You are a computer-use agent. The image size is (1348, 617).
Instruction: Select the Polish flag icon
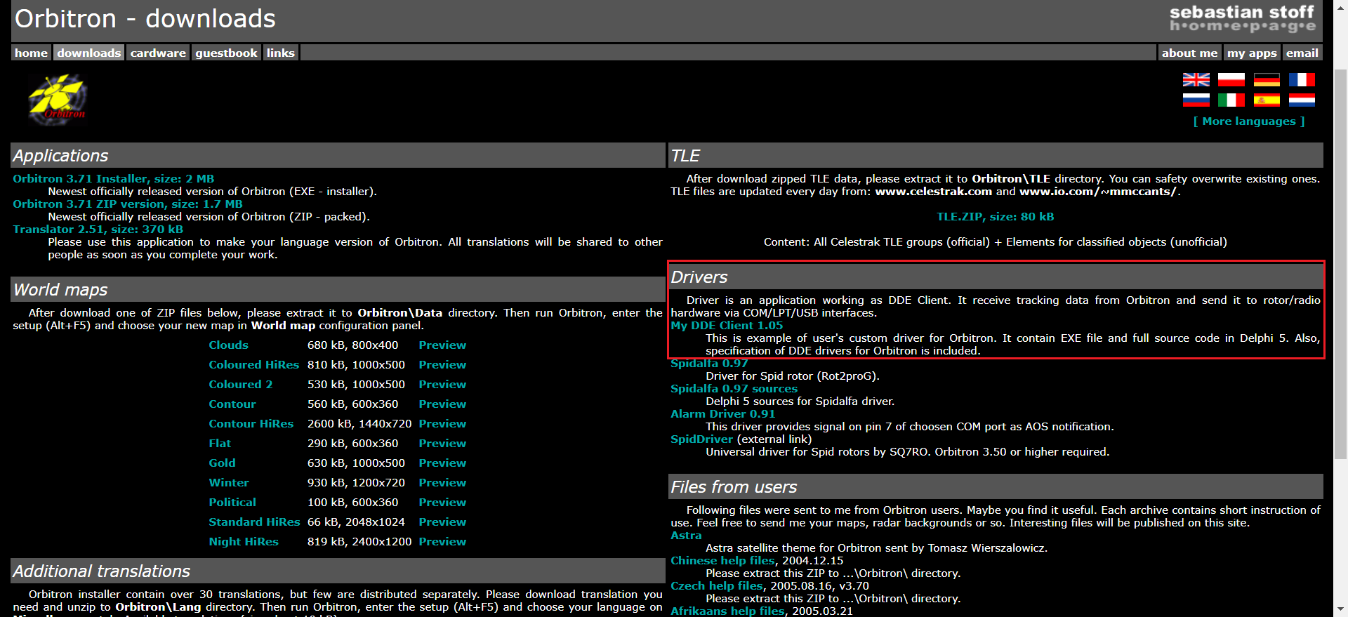[1231, 80]
